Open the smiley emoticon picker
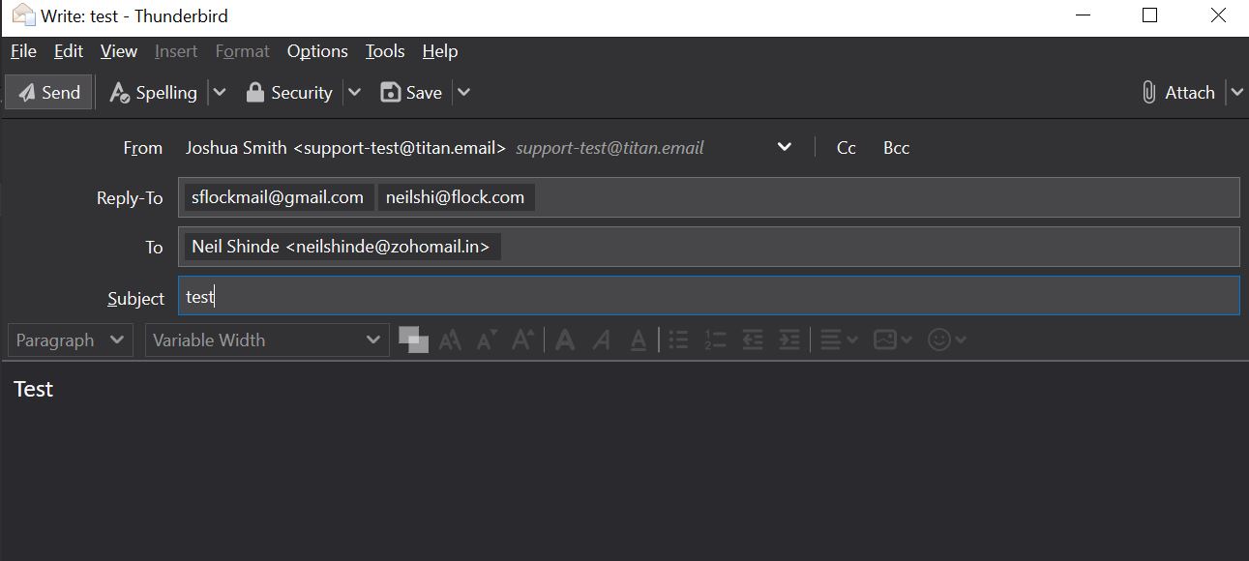 (947, 340)
